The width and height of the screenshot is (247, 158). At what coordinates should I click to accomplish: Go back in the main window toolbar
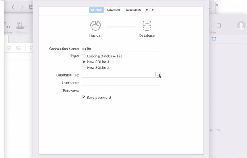[13, 7]
